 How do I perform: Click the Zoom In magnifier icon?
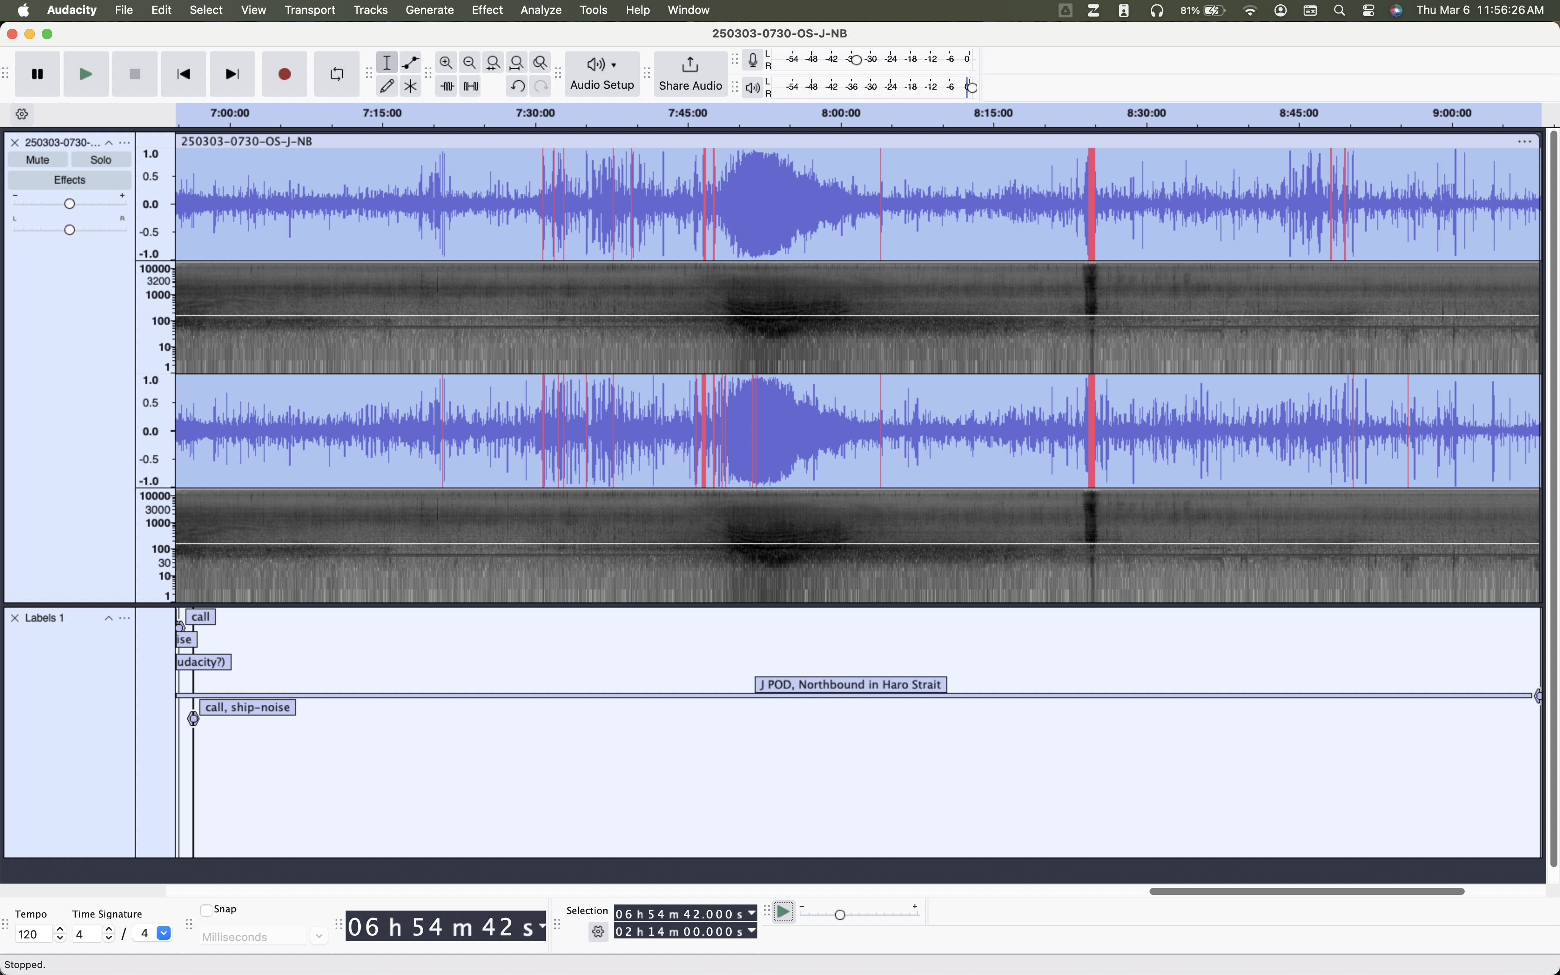pyautogui.click(x=446, y=63)
